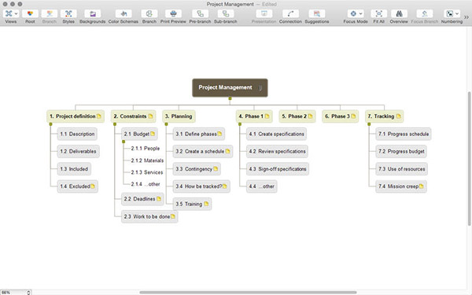Open the note icon on Tracking
This screenshot has height=295, width=472.
tap(399, 116)
